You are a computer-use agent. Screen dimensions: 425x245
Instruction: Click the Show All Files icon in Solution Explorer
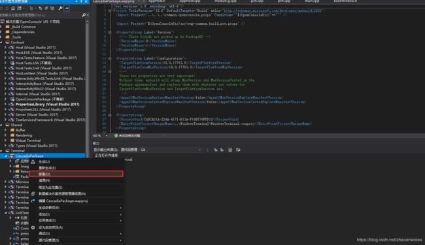(x=52, y=8)
